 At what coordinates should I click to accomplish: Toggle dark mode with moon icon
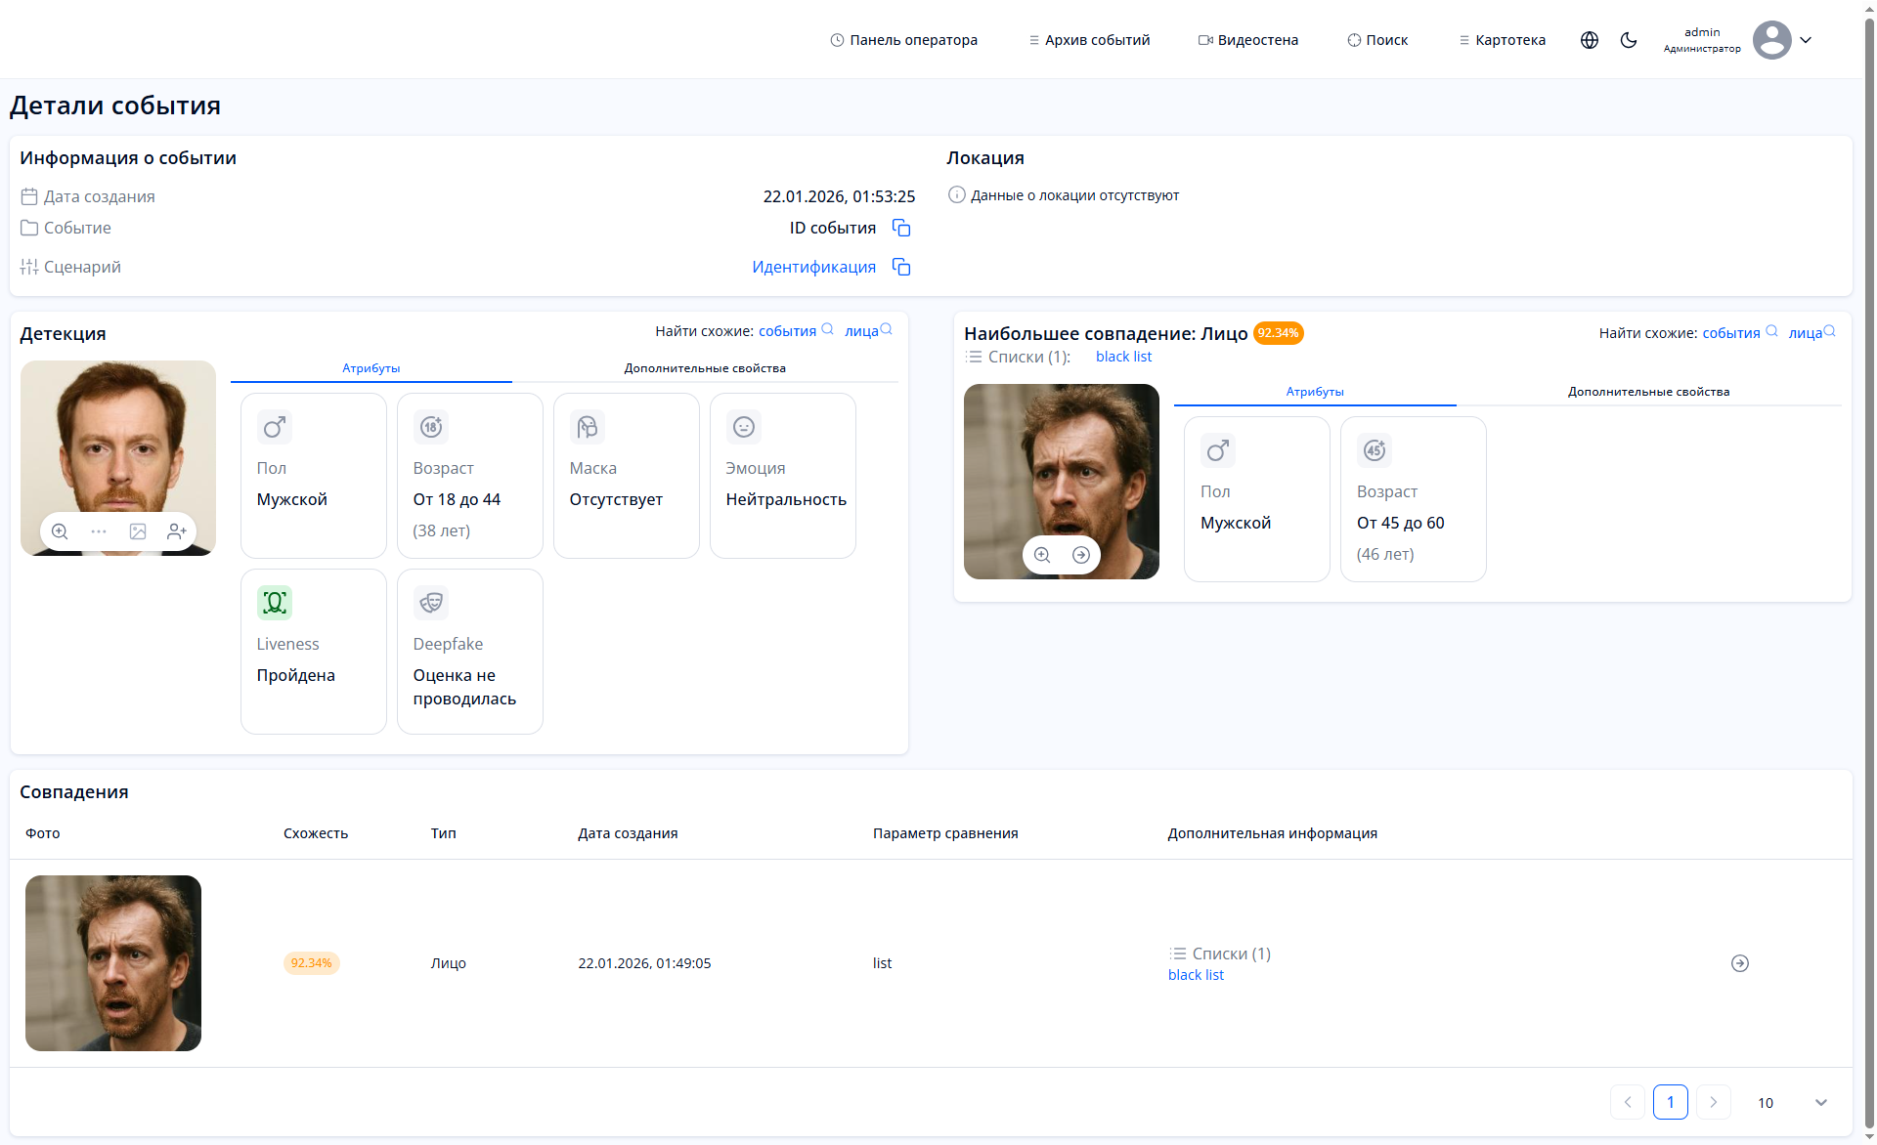[1629, 40]
